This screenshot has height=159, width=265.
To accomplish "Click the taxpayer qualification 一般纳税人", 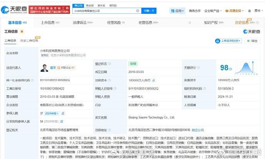I will pos(136,97).
